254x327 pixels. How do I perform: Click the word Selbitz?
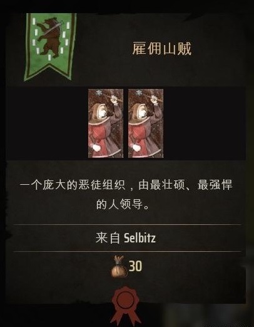tap(140, 238)
